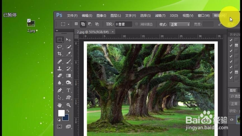Switch to the 2.jpg document tab
The image size is (242, 136).
93,32
